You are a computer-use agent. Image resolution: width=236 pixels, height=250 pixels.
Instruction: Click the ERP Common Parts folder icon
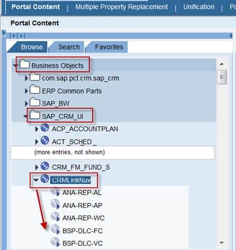click(x=35, y=90)
